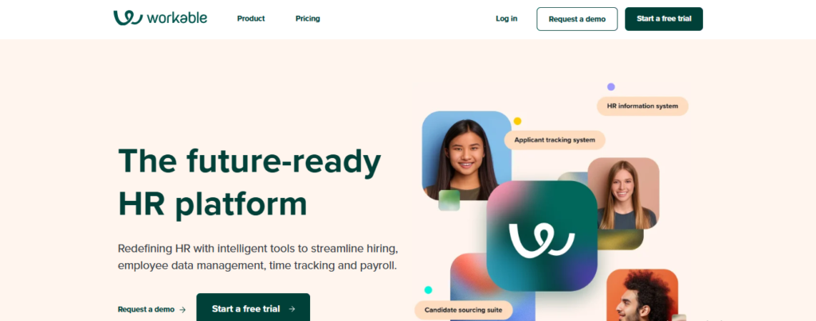Click the hero Start a free trial button
This screenshot has height=321, width=816.
point(253,308)
